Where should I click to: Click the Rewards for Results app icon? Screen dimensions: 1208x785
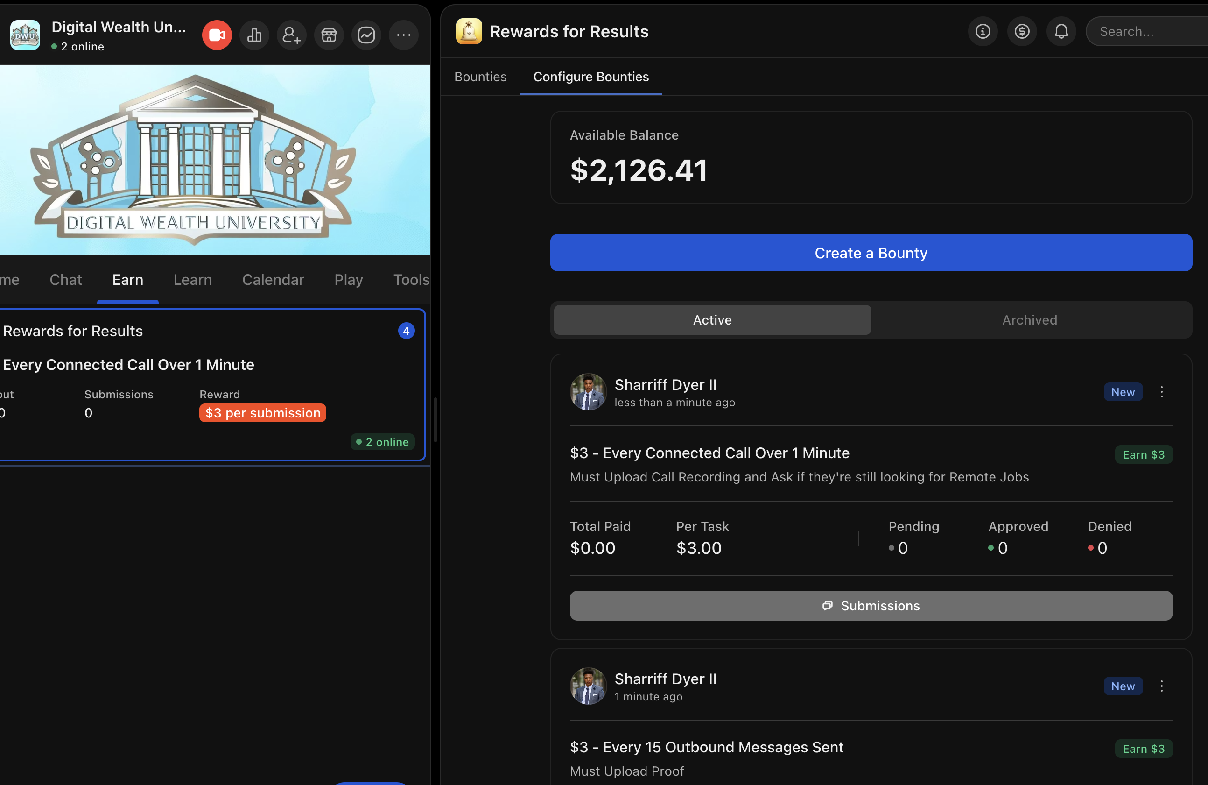(469, 31)
